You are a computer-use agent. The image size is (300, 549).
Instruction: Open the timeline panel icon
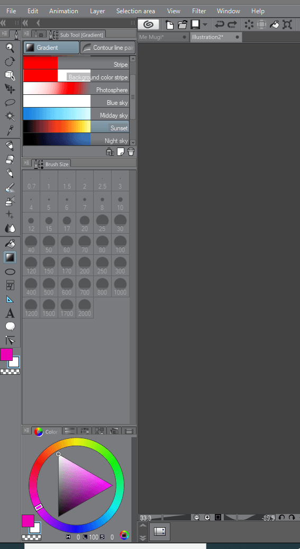(x=160, y=532)
